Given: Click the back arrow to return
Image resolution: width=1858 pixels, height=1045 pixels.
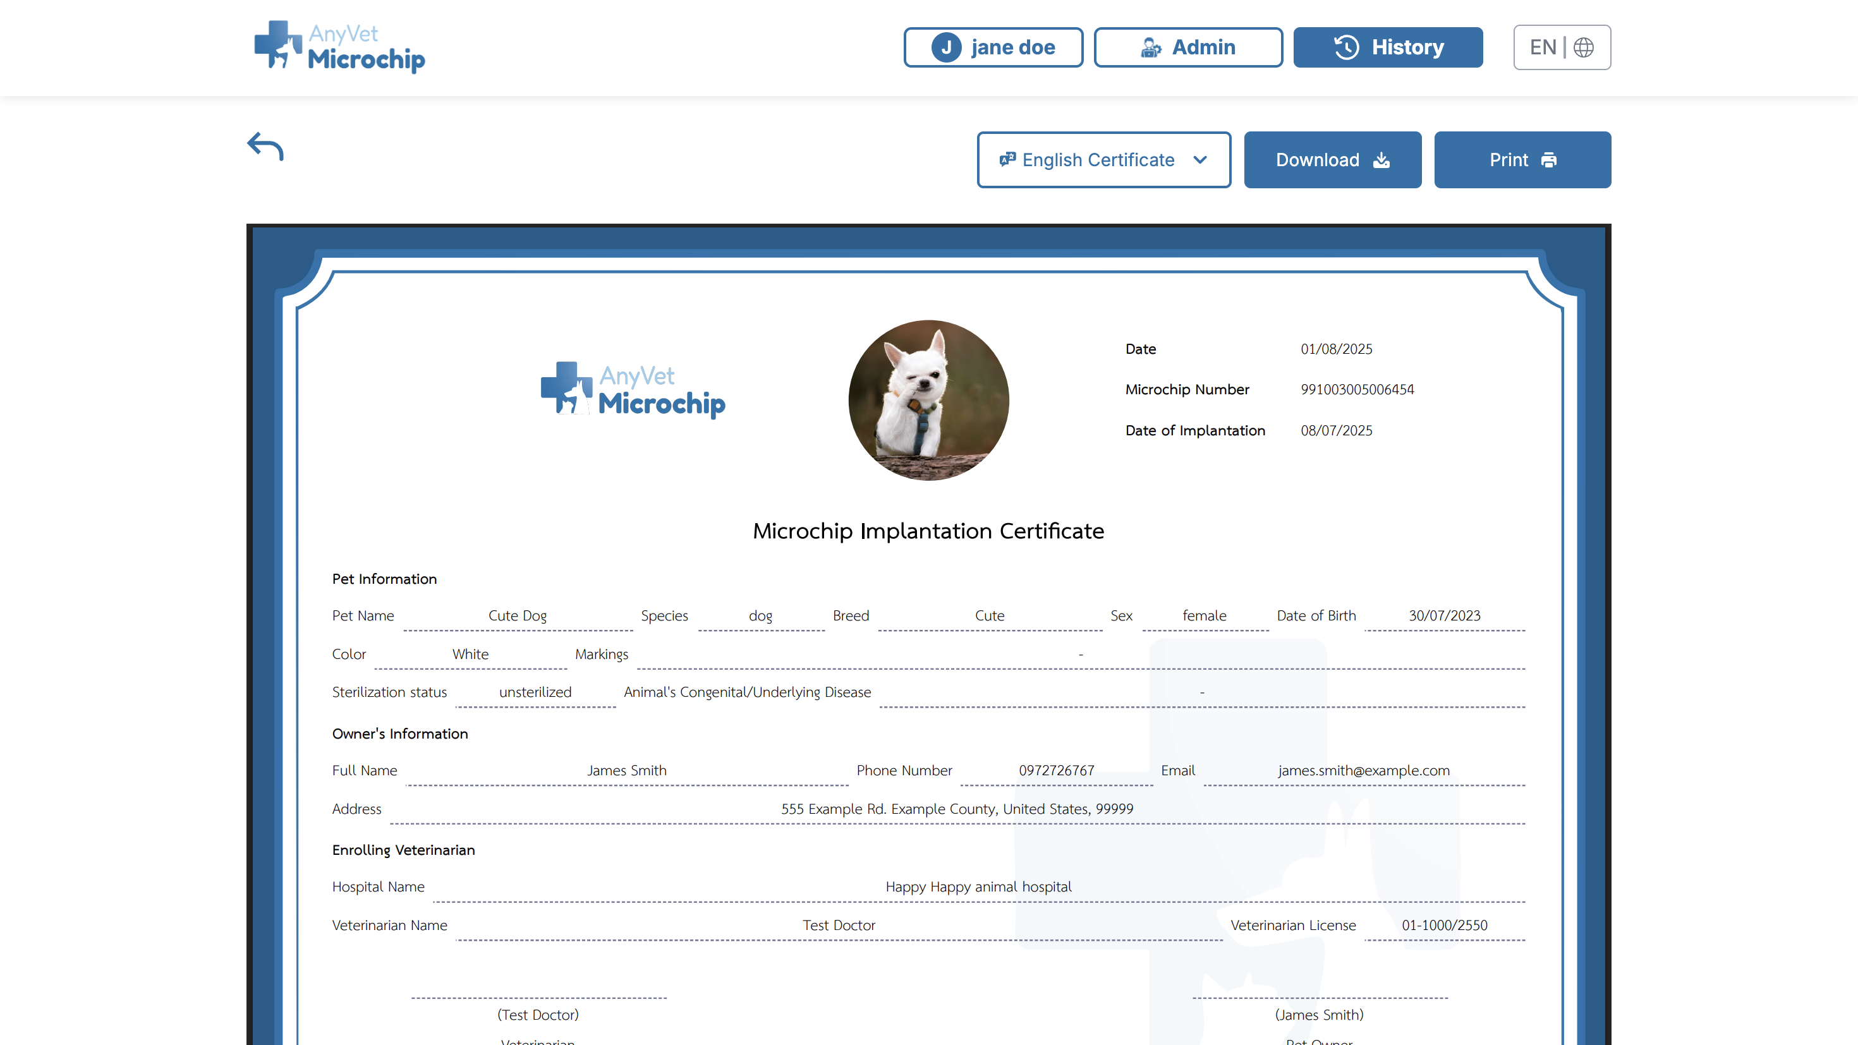Looking at the screenshot, I should click(264, 146).
